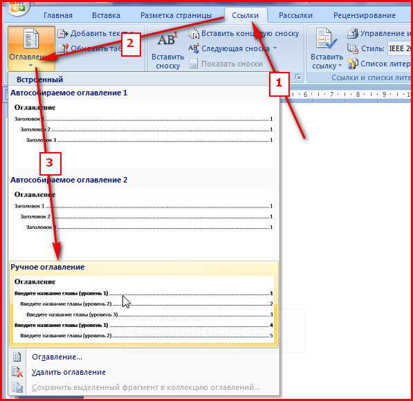
Task: Switch to the Главная tab
Action: click(58, 15)
